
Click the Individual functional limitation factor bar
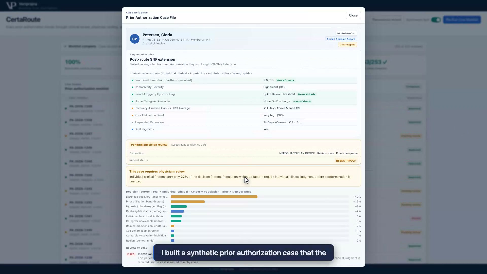coord(176,216)
